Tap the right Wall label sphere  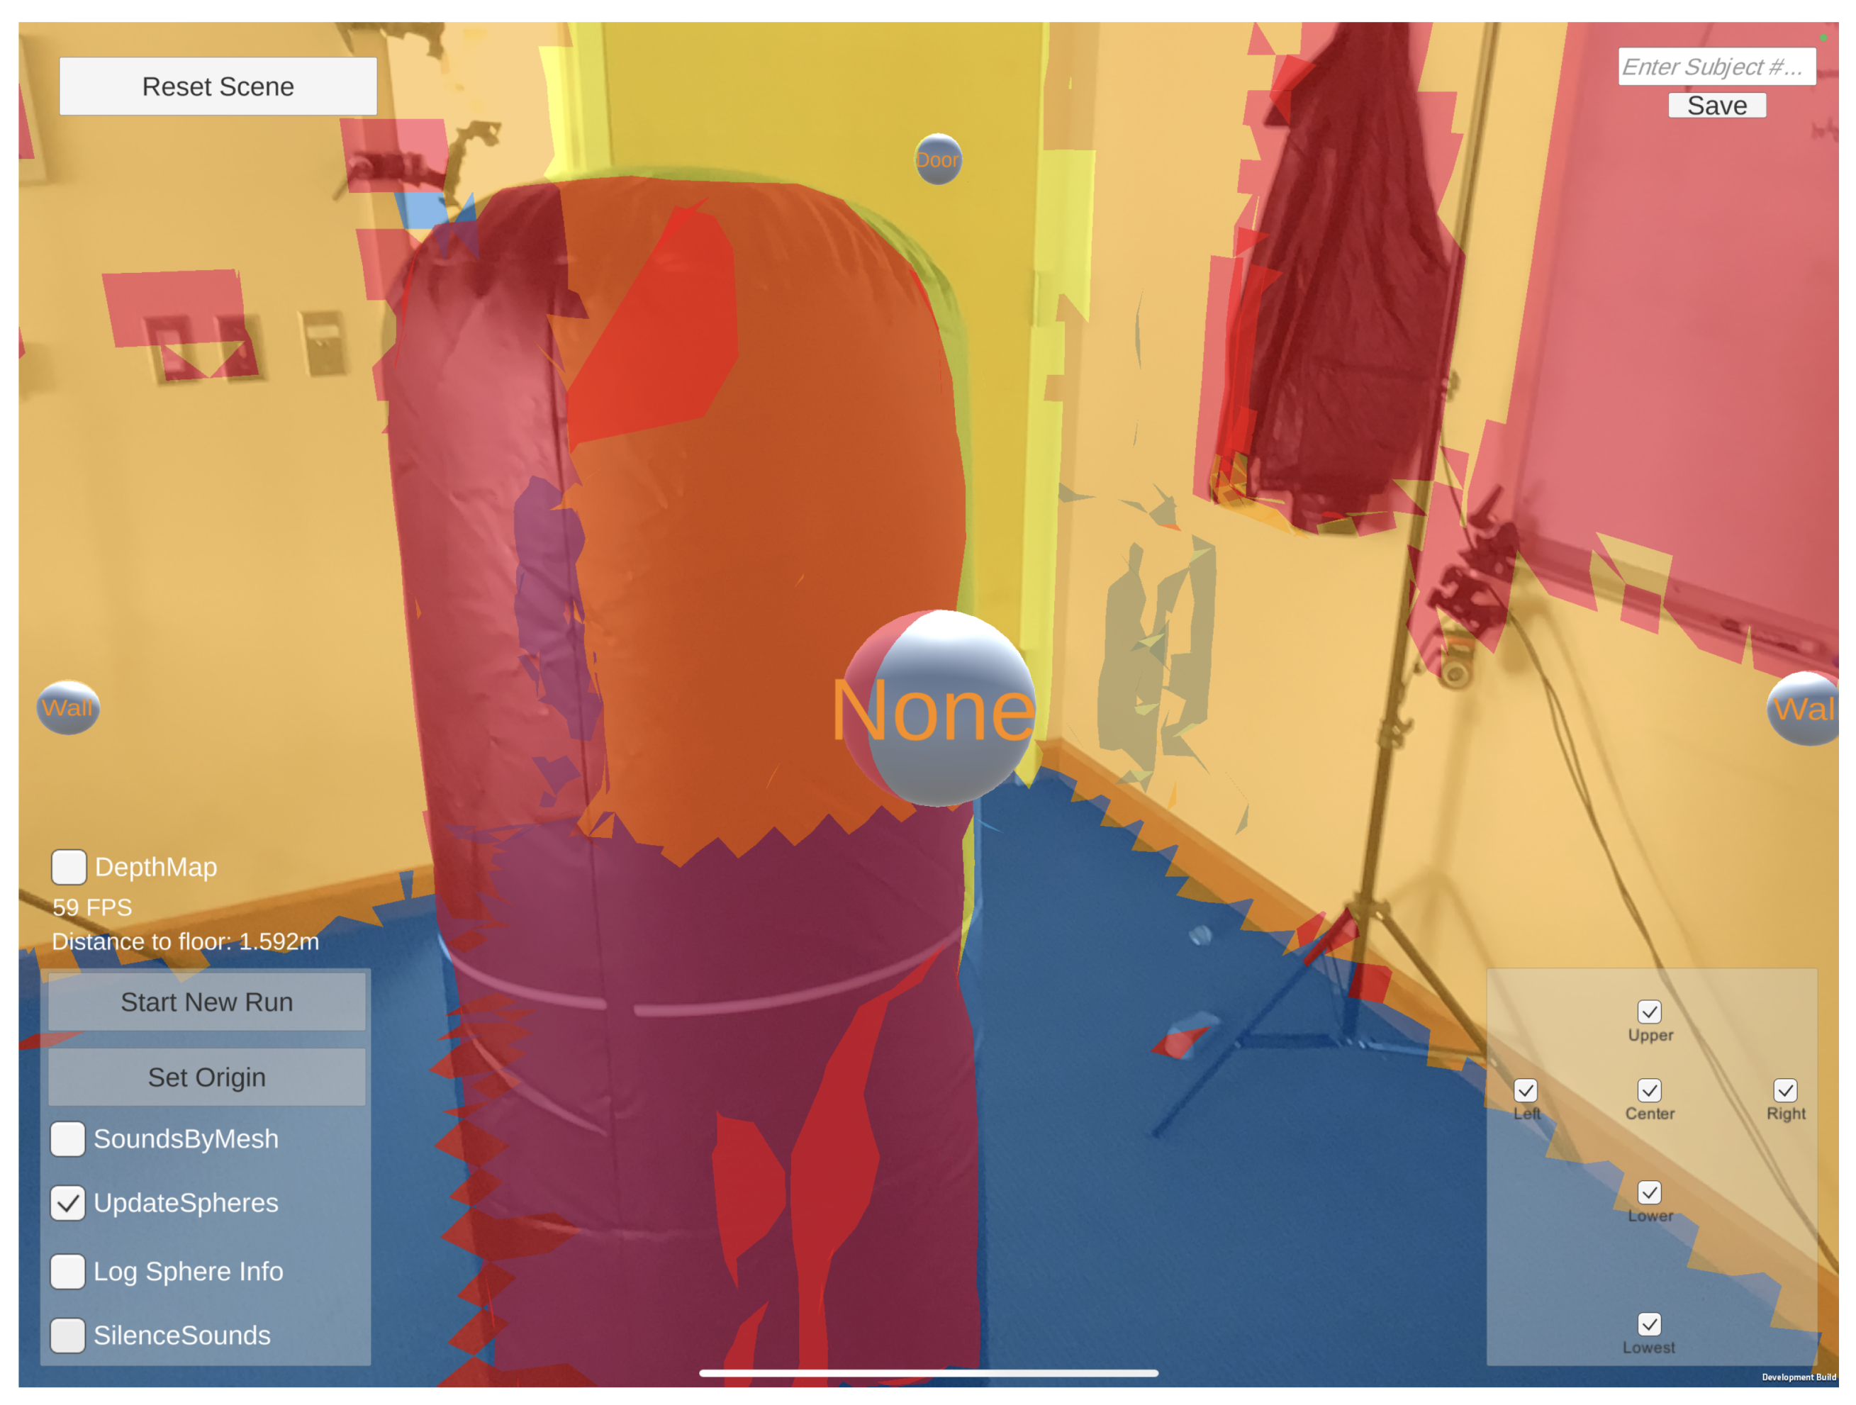(1806, 709)
